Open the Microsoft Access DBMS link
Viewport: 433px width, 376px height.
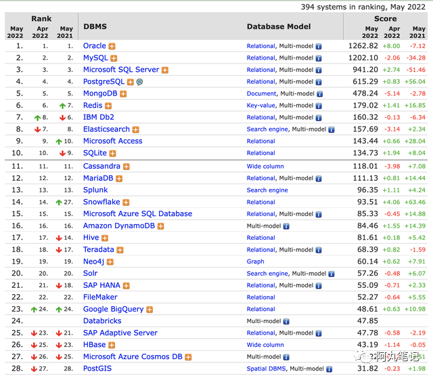coord(113,141)
